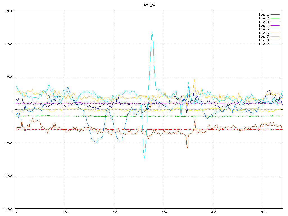Click the magenta sample line beside line 4

[x=275, y=26]
